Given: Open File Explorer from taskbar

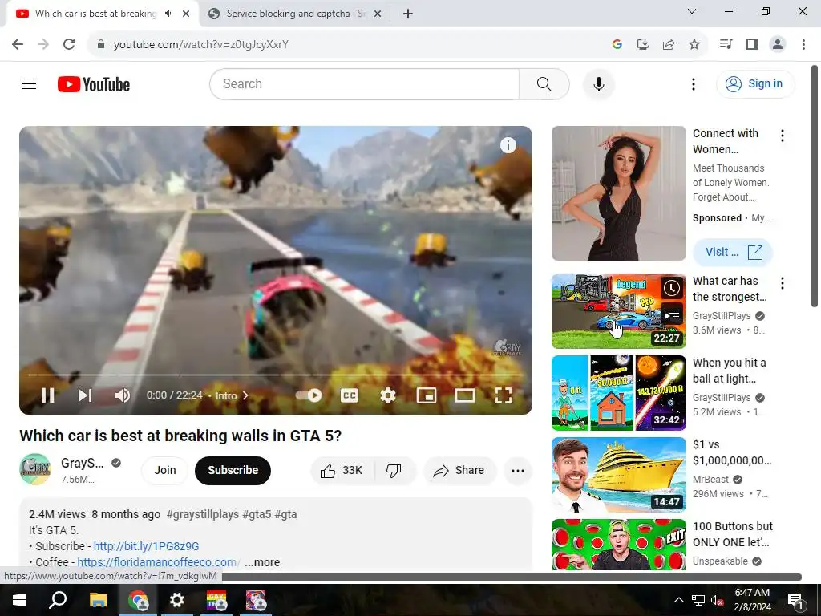Looking at the screenshot, I should click(98, 600).
